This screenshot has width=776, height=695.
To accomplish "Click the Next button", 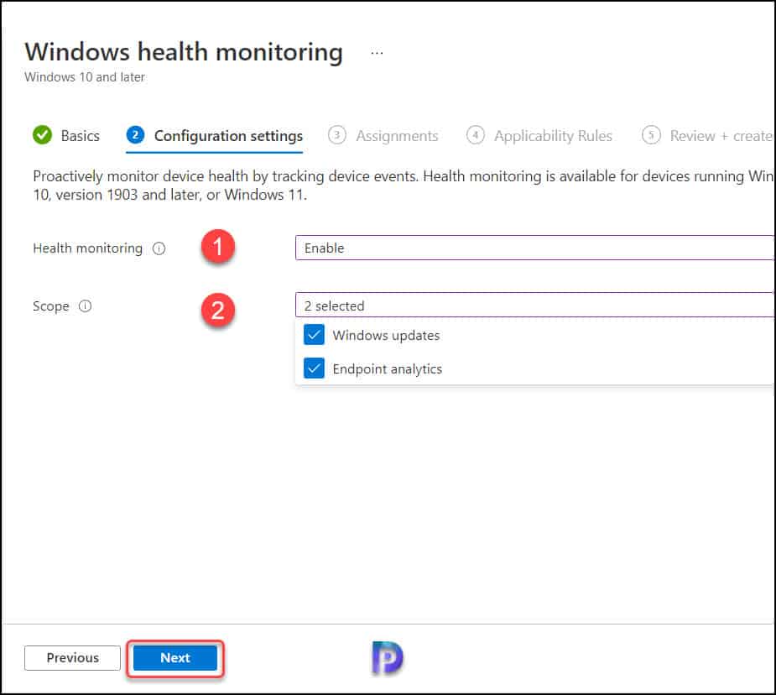I will [175, 658].
